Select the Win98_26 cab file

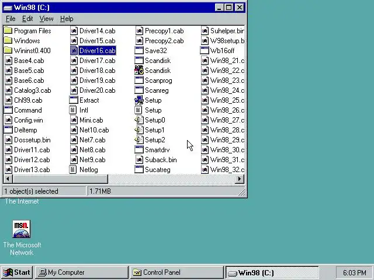pyautogui.click(x=227, y=110)
